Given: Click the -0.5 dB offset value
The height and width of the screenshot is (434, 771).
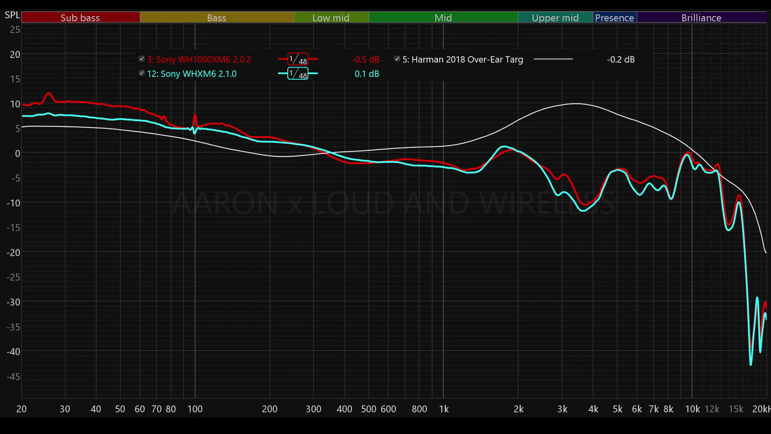Looking at the screenshot, I should [x=366, y=60].
